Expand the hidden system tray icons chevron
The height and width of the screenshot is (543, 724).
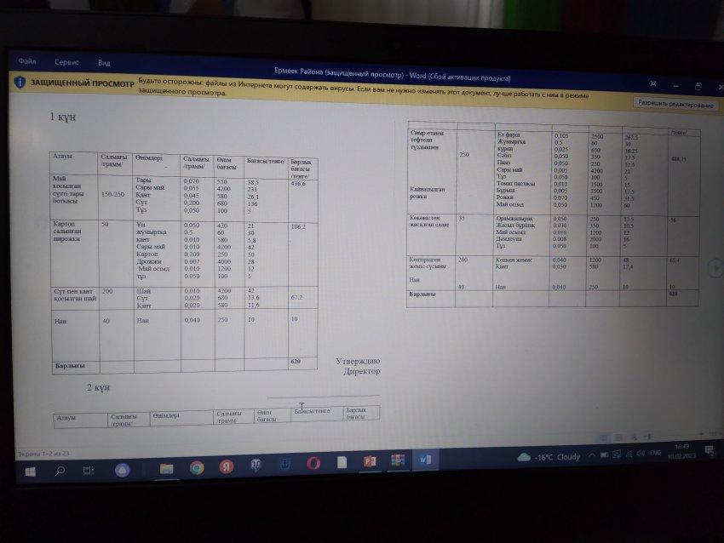(x=591, y=455)
